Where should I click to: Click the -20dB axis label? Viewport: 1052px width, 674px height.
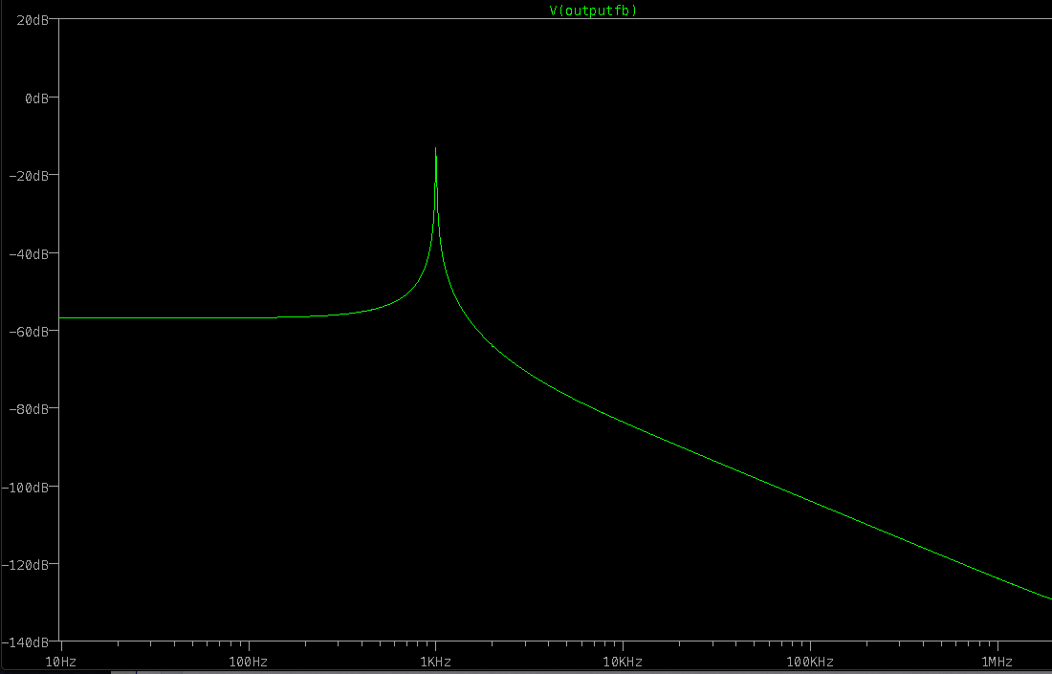[x=28, y=176]
